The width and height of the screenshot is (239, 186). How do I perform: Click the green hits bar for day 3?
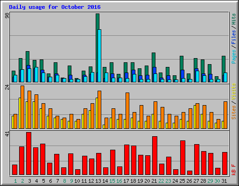pyautogui.click(x=28, y=58)
